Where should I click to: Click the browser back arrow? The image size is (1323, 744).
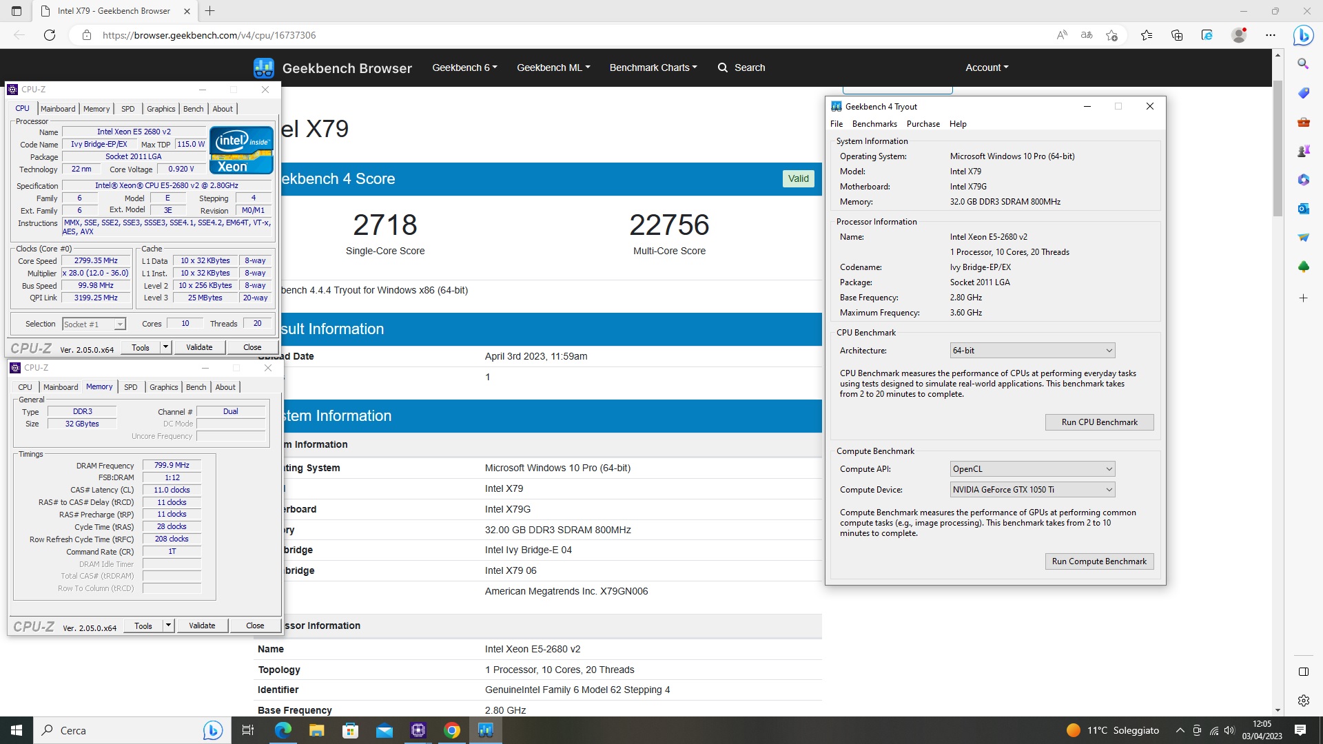19,35
